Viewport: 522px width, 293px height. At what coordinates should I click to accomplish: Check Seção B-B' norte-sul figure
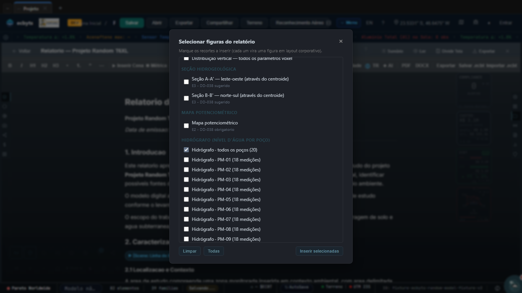coord(186,98)
